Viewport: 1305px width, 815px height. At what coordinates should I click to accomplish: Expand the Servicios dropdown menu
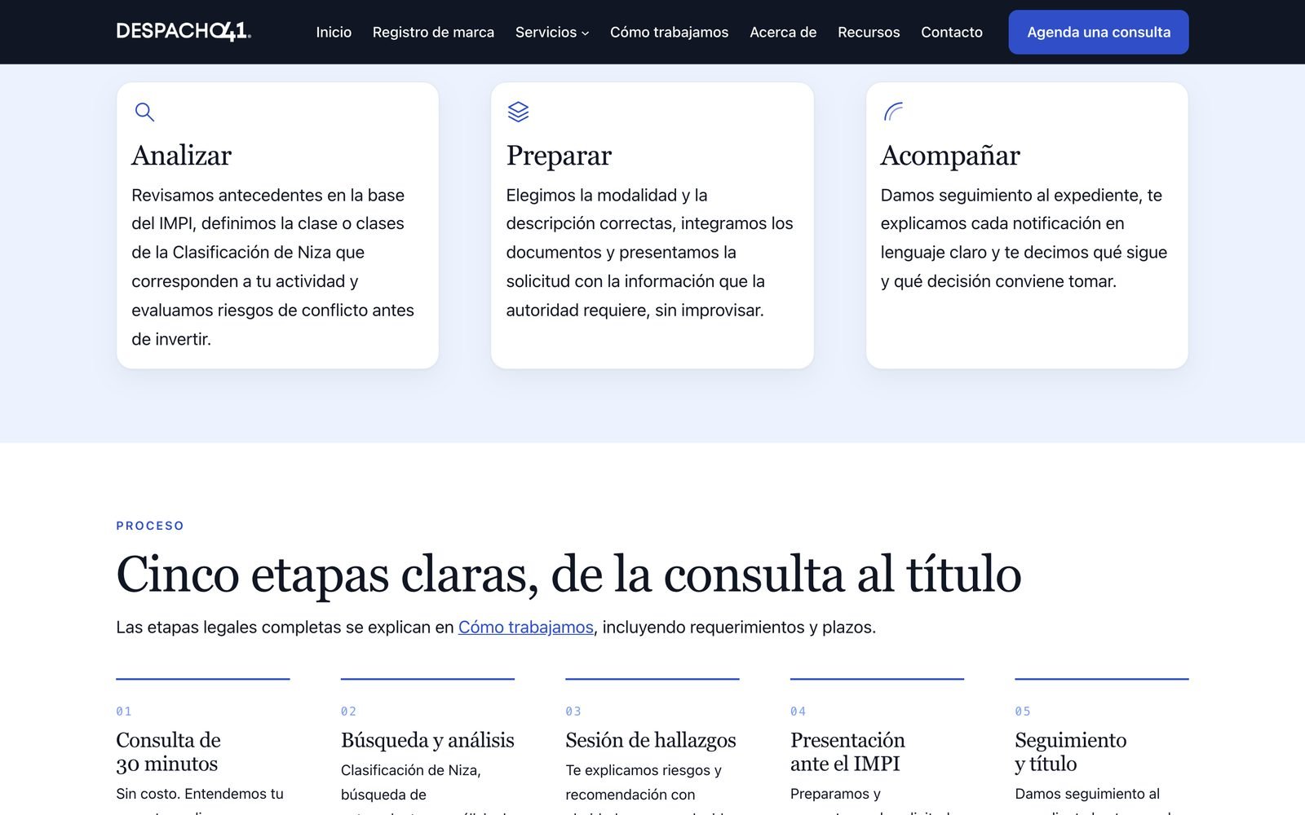[552, 32]
